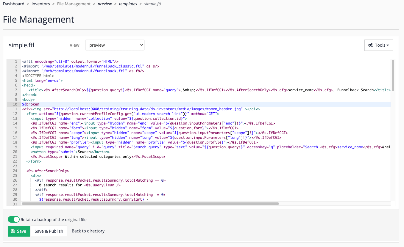Click the green Save button
404x247 pixels.
[x=18, y=231]
